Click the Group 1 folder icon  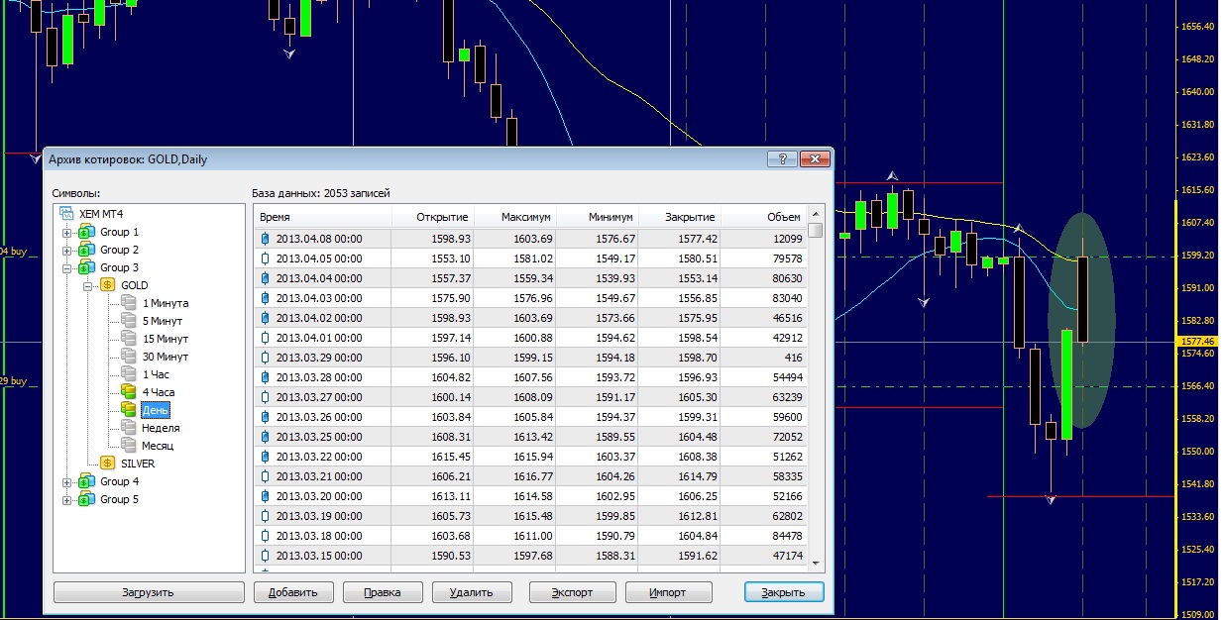pyautogui.click(x=86, y=232)
